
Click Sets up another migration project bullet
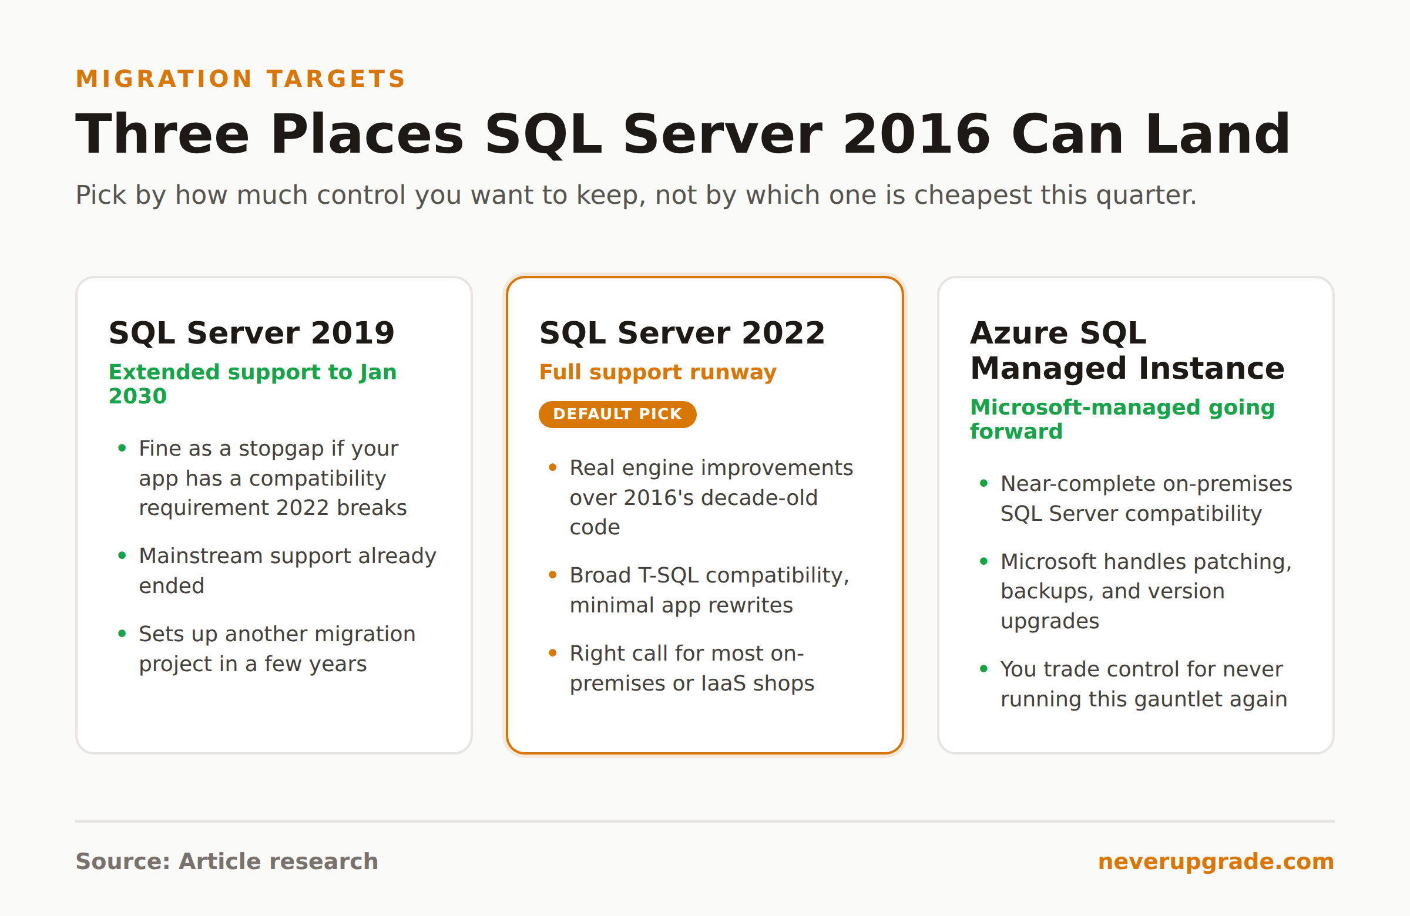(x=277, y=649)
